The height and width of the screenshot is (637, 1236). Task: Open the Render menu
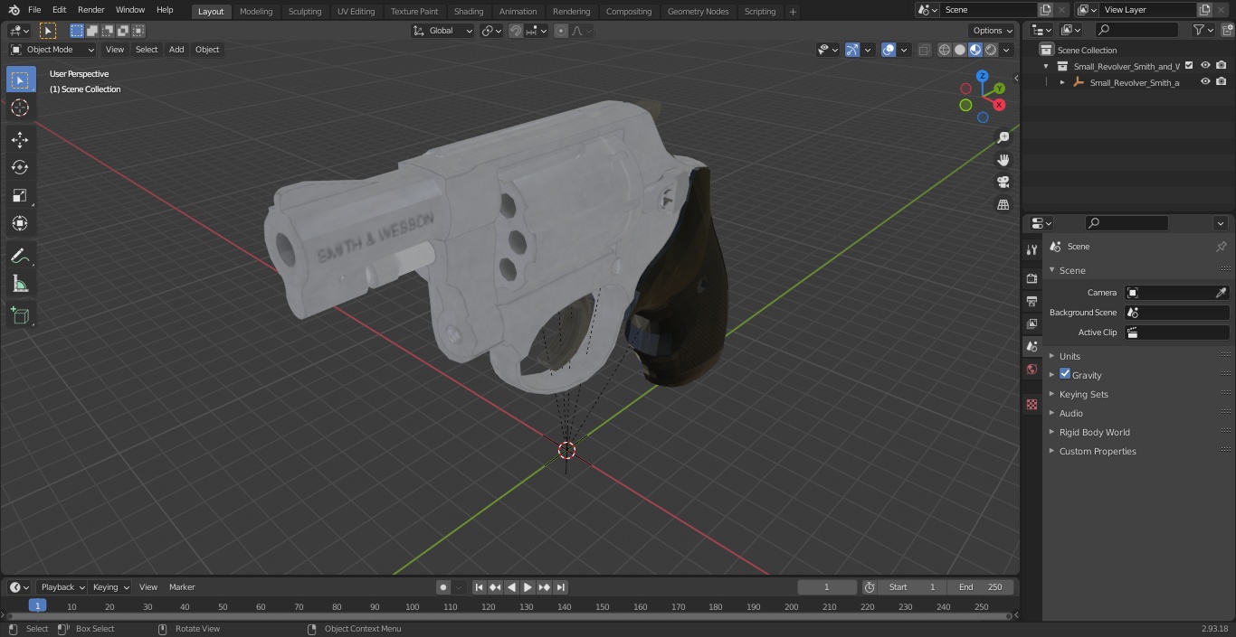pyautogui.click(x=91, y=10)
